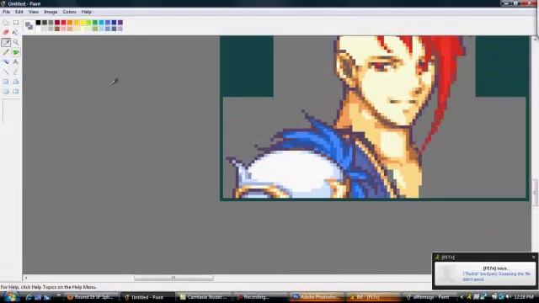Click the vertical scrollbar up arrow
Viewport: 539px width, 303px height.
click(x=536, y=39)
